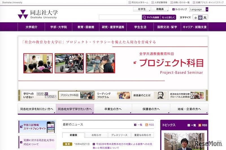Select medium font size 中
The width and height of the screenshot is (226, 150).
click(200, 18)
